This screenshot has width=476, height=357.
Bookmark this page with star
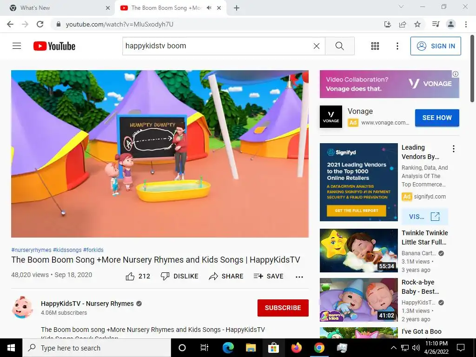[417, 24]
